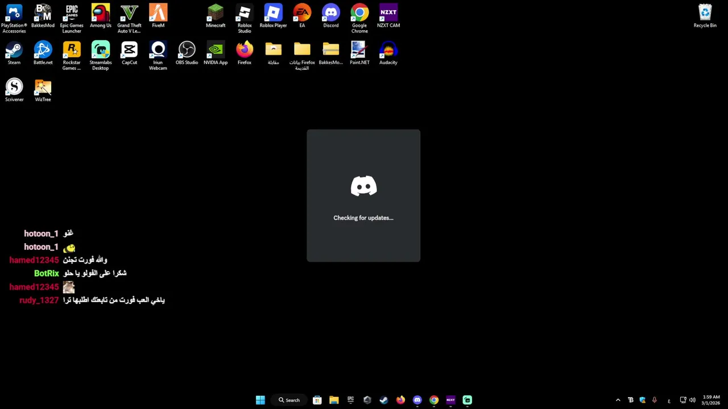728x409 pixels.
Task: Click the Epic Games taskbar icon
Action: click(x=350, y=400)
